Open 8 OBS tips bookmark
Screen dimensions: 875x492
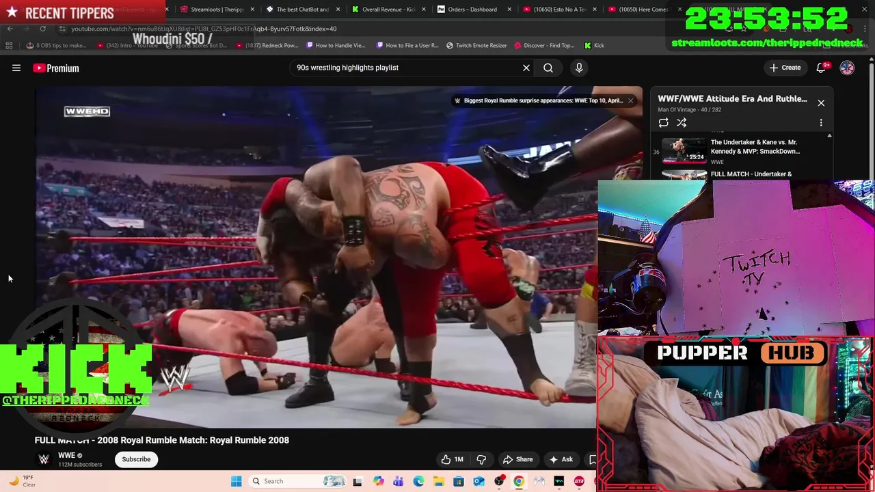tap(56, 45)
